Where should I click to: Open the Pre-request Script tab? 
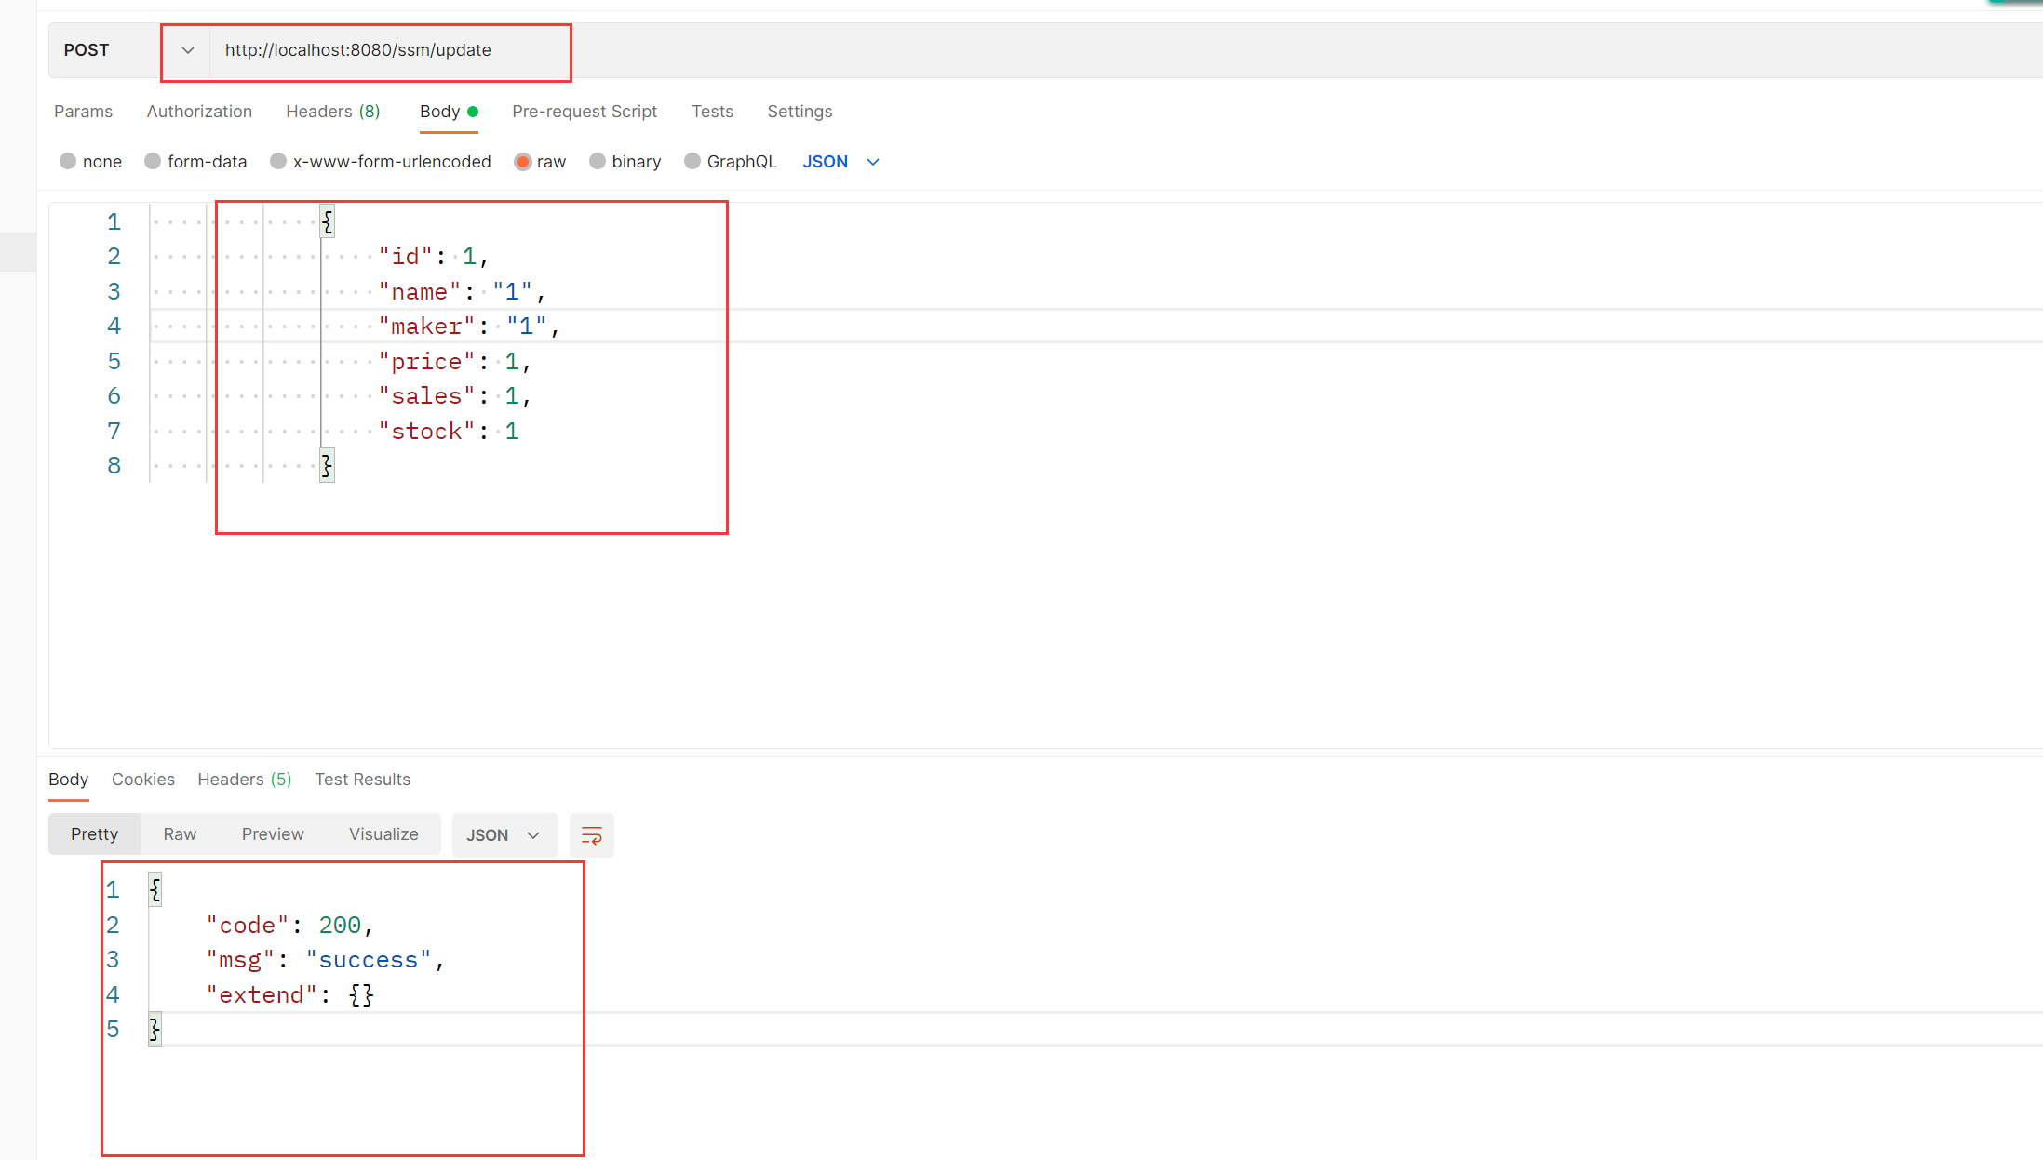(585, 112)
